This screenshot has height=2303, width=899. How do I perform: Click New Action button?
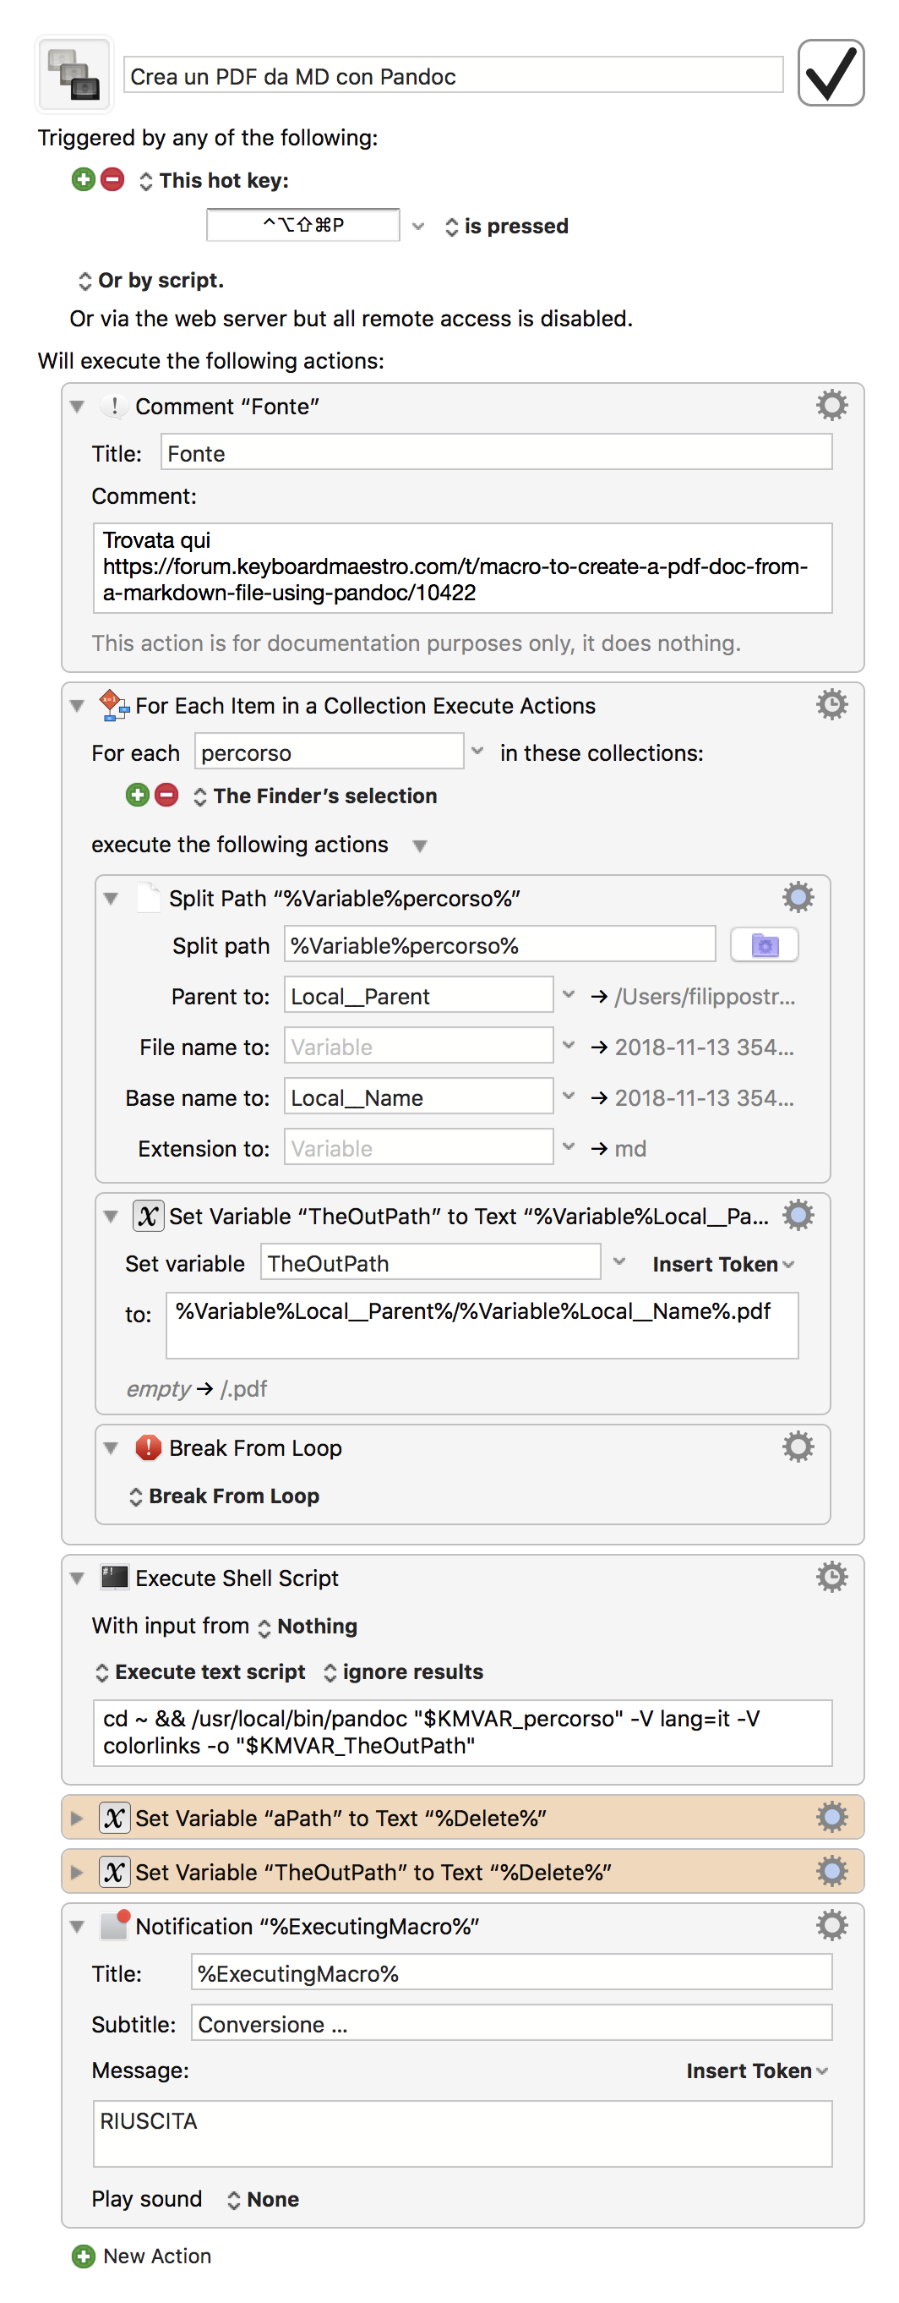pos(143,2256)
